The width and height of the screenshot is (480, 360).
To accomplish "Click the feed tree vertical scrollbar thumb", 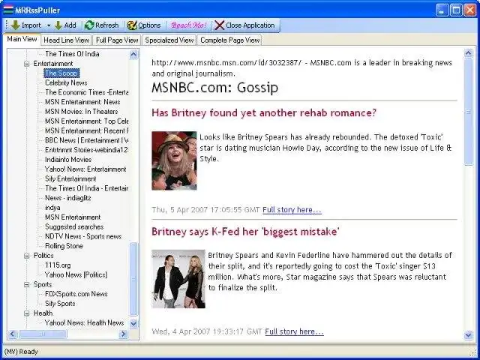I will click(133, 279).
